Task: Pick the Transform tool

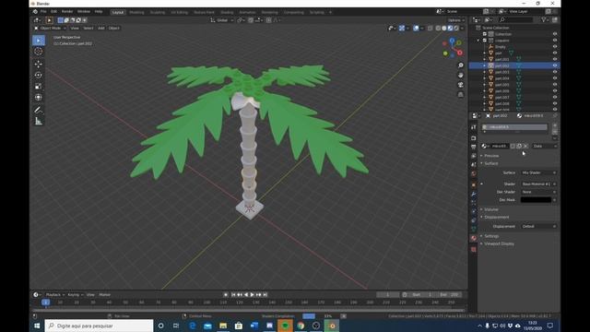Action: coord(39,97)
